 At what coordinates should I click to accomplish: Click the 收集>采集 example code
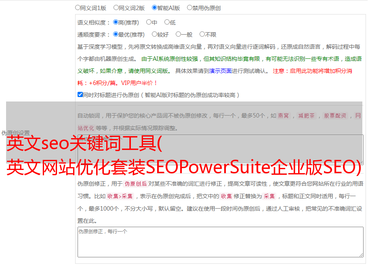(120, 196)
